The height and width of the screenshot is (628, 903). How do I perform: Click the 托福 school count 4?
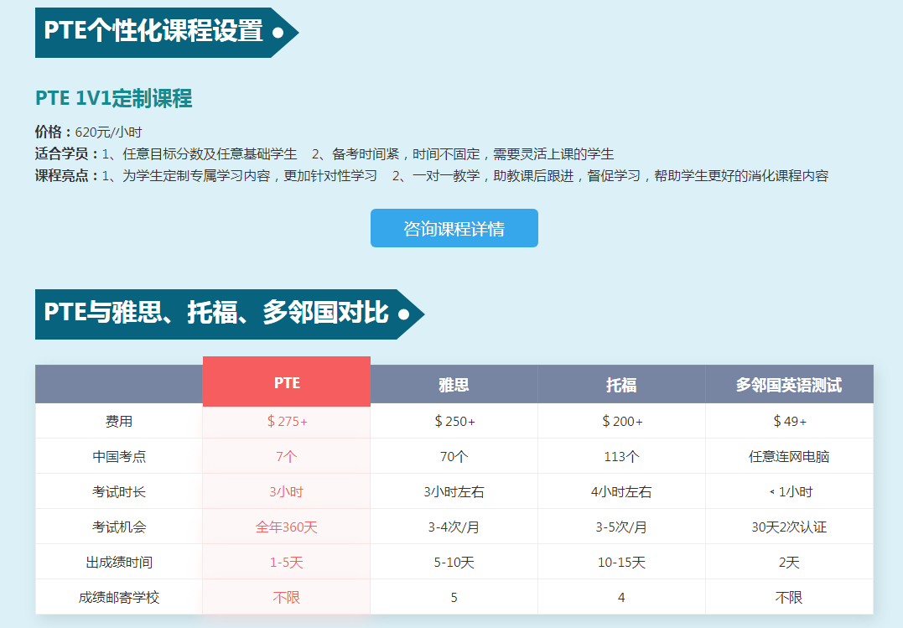(621, 598)
